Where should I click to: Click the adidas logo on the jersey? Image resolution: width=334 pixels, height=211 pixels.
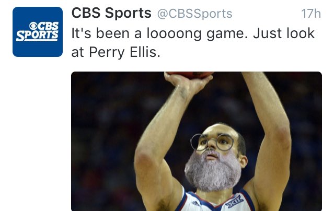[x=196, y=204]
